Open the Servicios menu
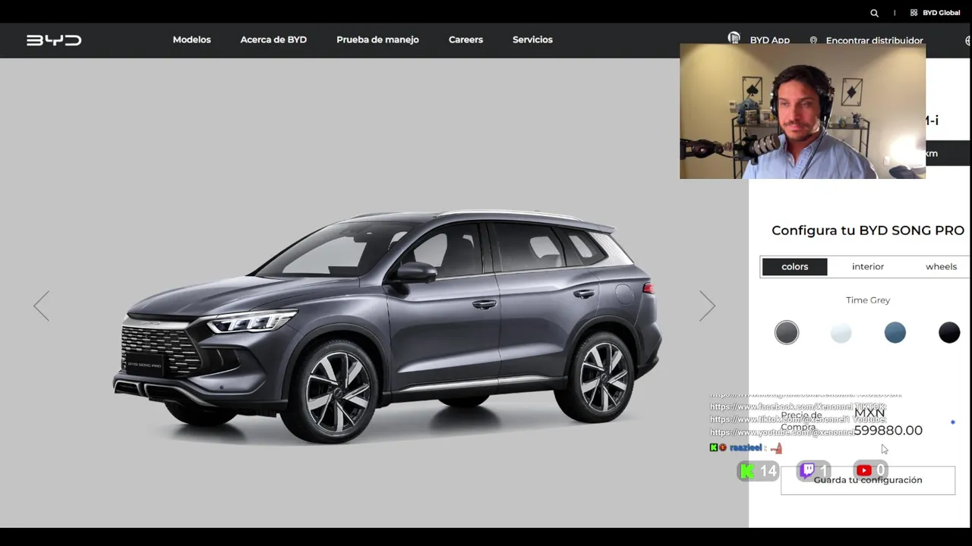This screenshot has height=546, width=972. (x=532, y=39)
